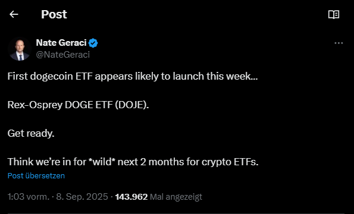Viewport: 354px width, 214px height.
Task: Click the 'Rex-Osprey DOGE ETF' line
Action: [x=78, y=105]
